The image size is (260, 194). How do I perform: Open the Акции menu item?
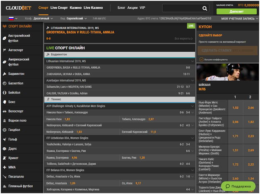132,8
